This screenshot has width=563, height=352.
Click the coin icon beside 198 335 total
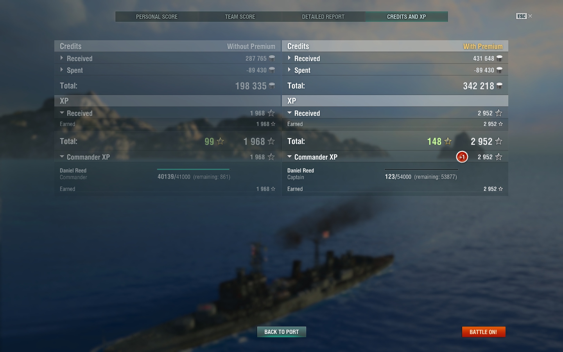point(272,86)
